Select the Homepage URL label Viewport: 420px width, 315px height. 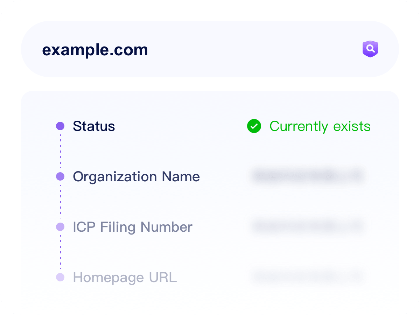(x=125, y=277)
